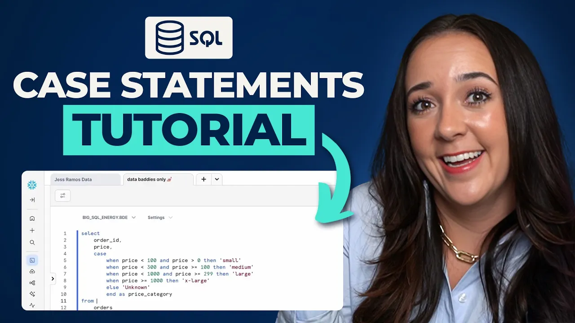Click line number 8 in the gutter
575x323 pixels.
[x=65, y=280]
